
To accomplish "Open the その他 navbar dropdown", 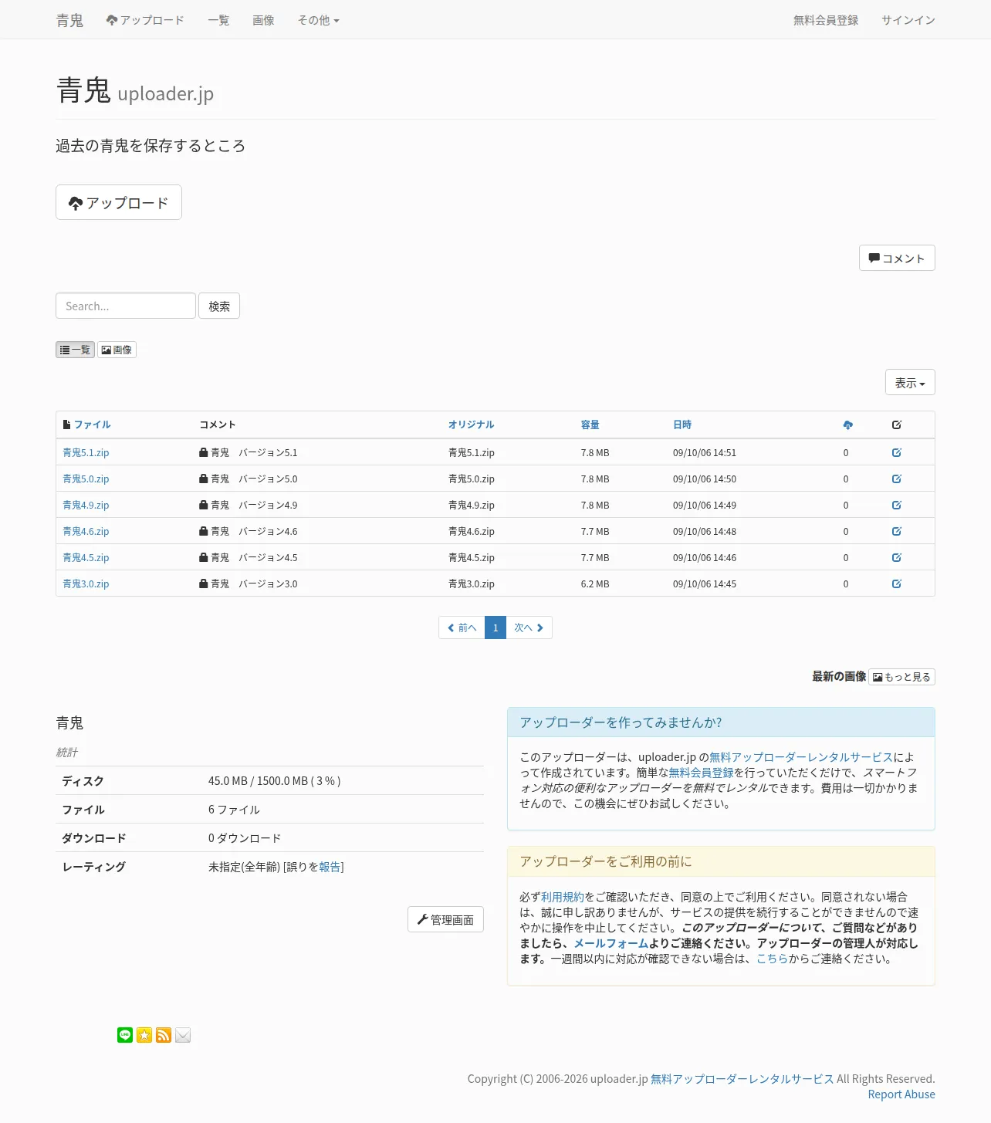I will [319, 20].
